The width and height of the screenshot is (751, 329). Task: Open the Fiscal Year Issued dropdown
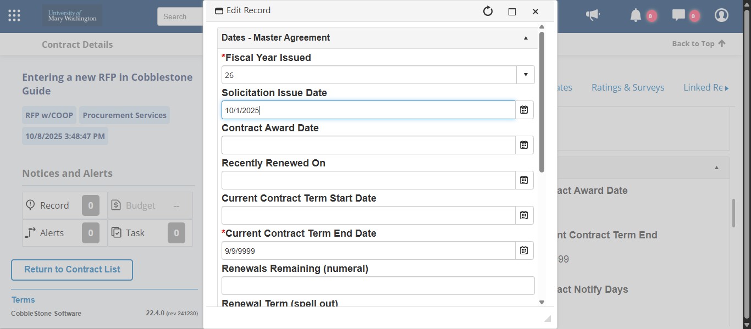[525, 74]
